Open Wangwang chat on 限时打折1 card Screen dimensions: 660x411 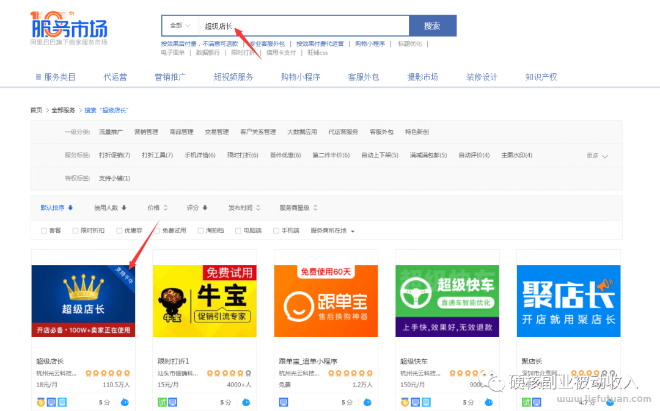246,402
